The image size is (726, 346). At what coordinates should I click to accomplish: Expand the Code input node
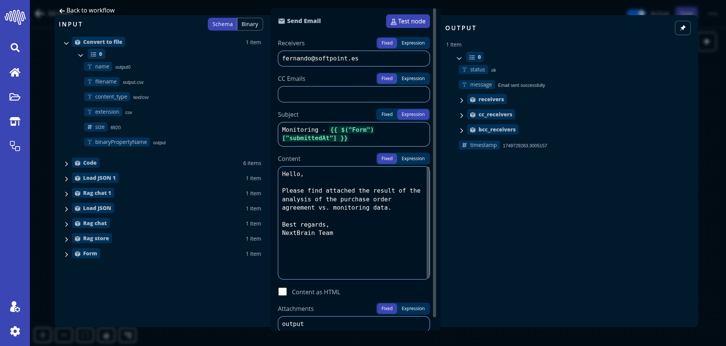[67, 164]
